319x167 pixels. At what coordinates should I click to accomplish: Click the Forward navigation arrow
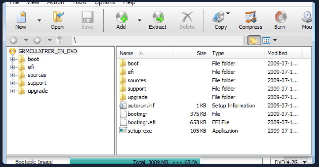[x=37, y=40]
